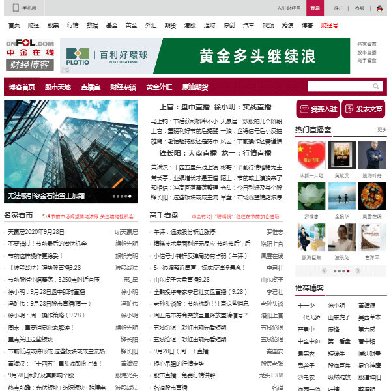Viewport: 391px width, 391px height.
Task: Select the last slideshow indicator dot
Action: pyautogui.click(x=130, y=197)
